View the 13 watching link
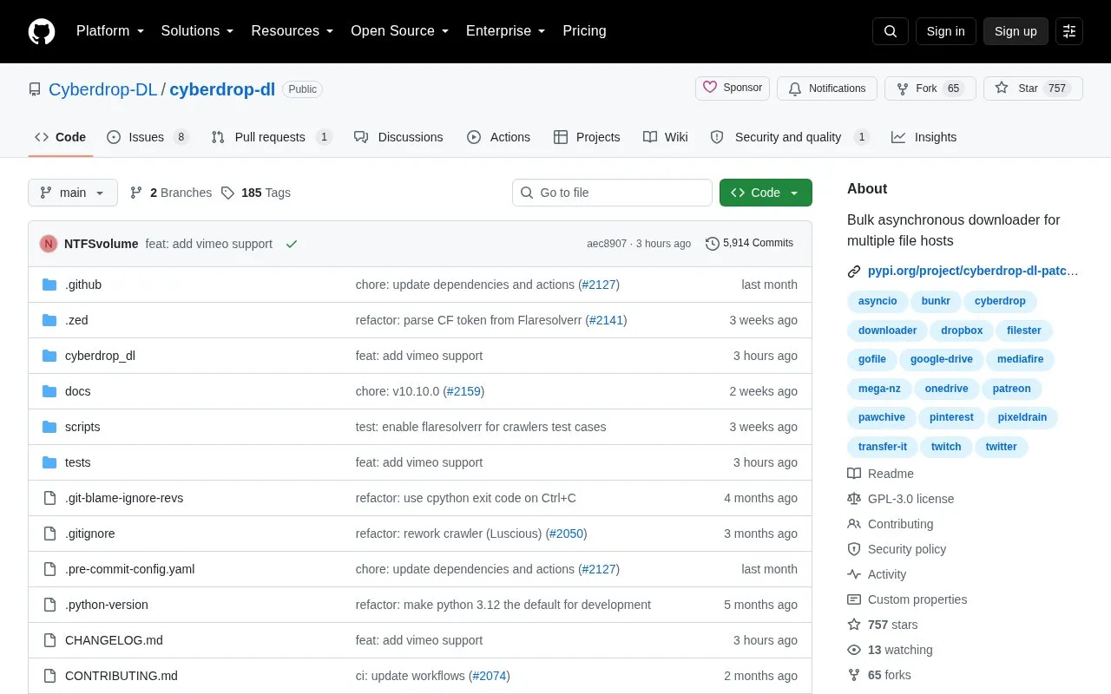 coord(890,650)
